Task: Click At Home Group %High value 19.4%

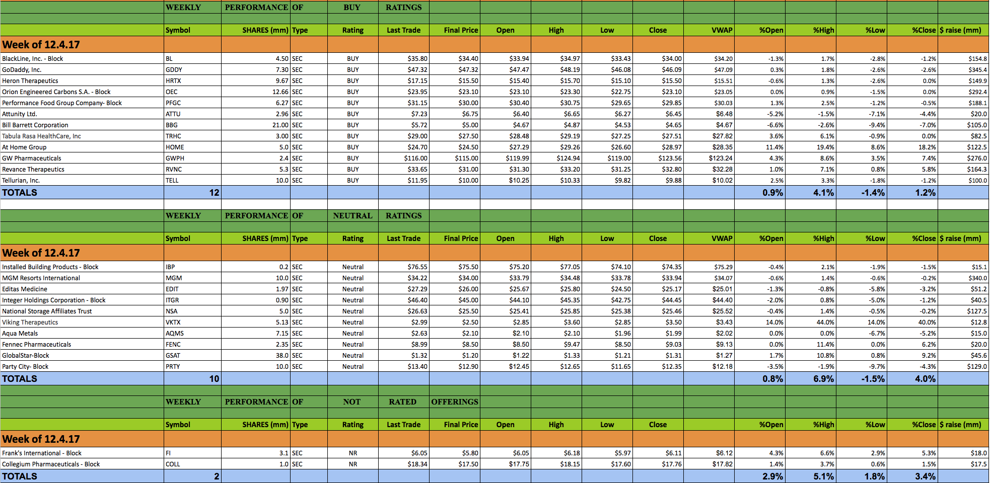Action: (x=810, y=147)
